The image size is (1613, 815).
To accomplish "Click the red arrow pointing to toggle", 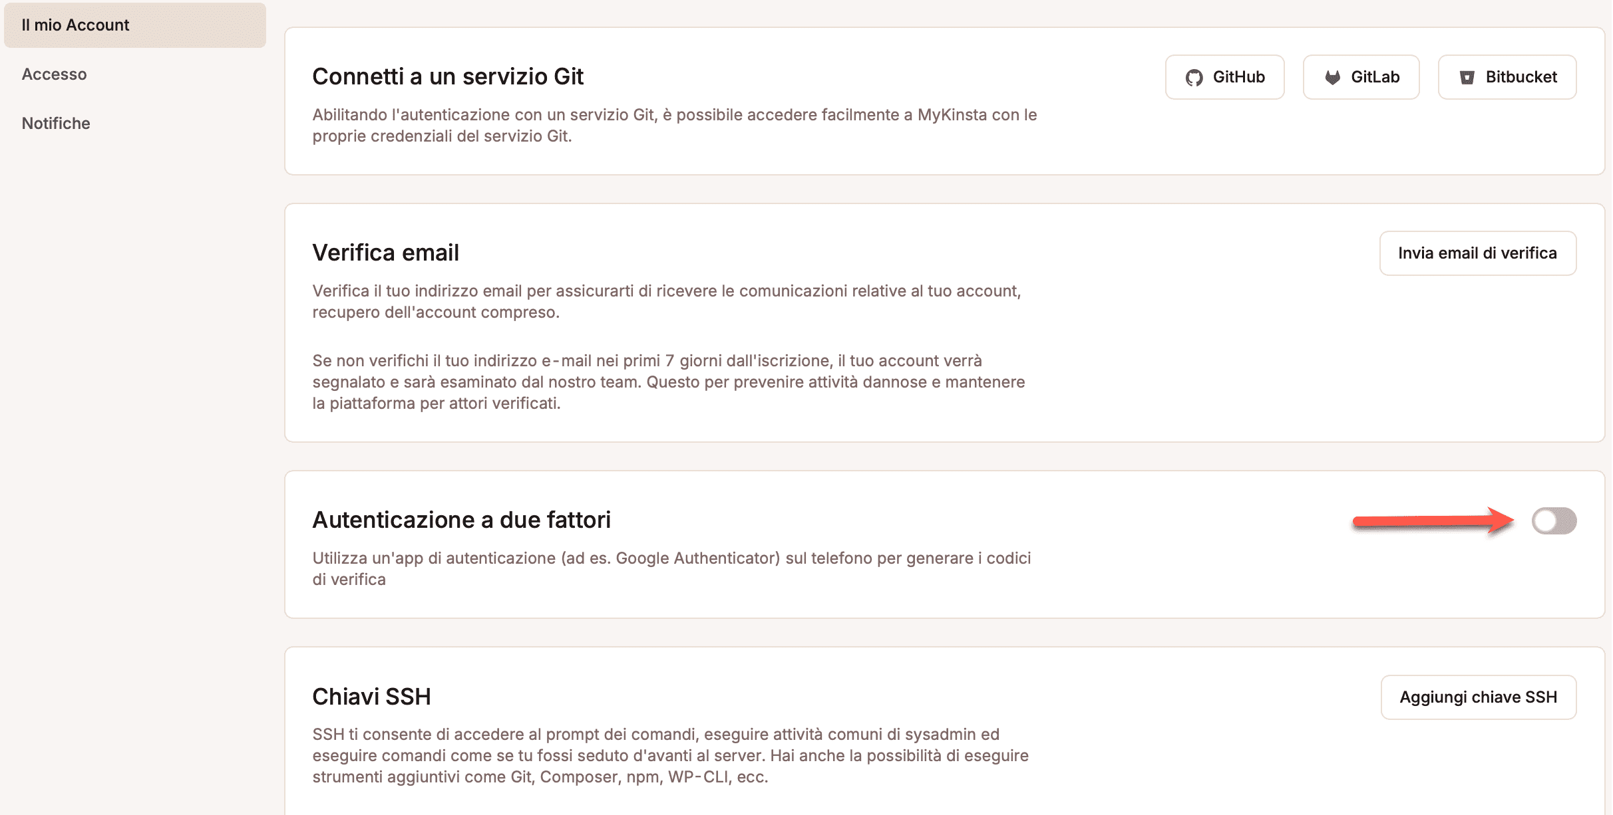I will click(x=1434, y=521).
